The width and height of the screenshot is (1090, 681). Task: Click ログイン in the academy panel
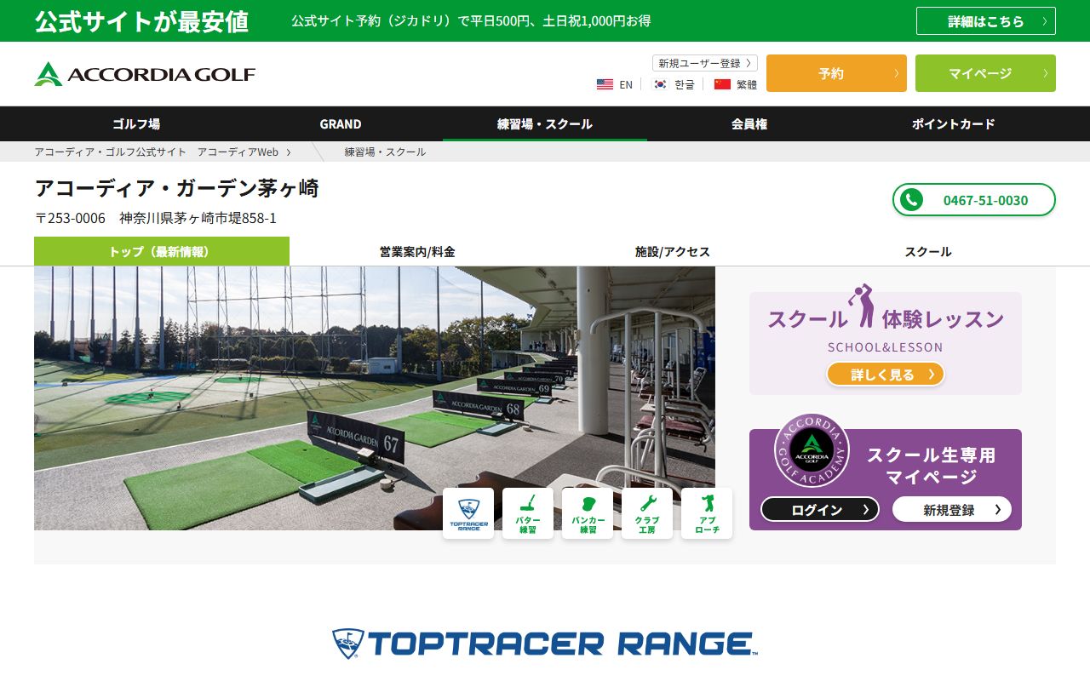tap(820, 509)
